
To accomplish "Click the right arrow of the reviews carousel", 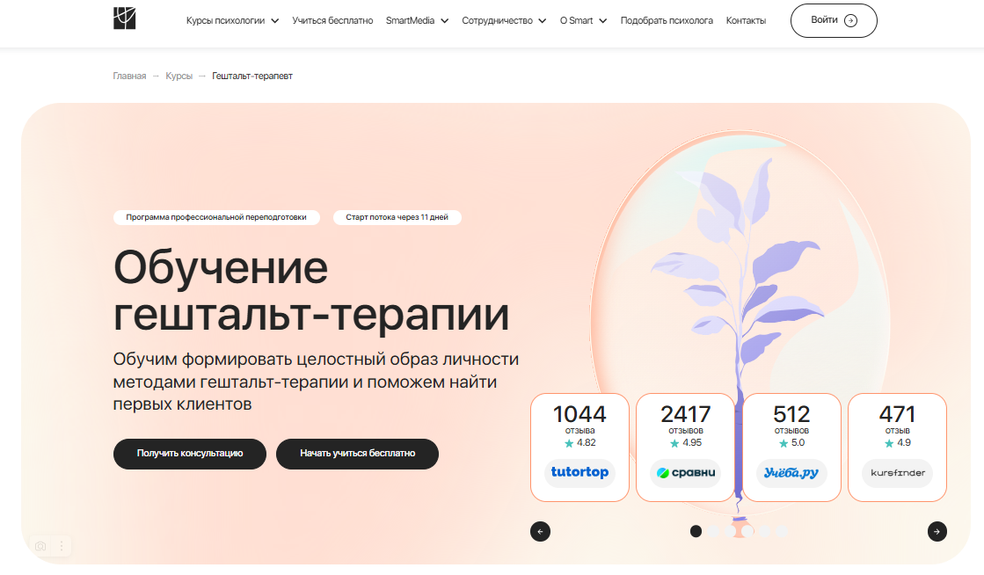I will pyautogui.click(x=937, y=531).
